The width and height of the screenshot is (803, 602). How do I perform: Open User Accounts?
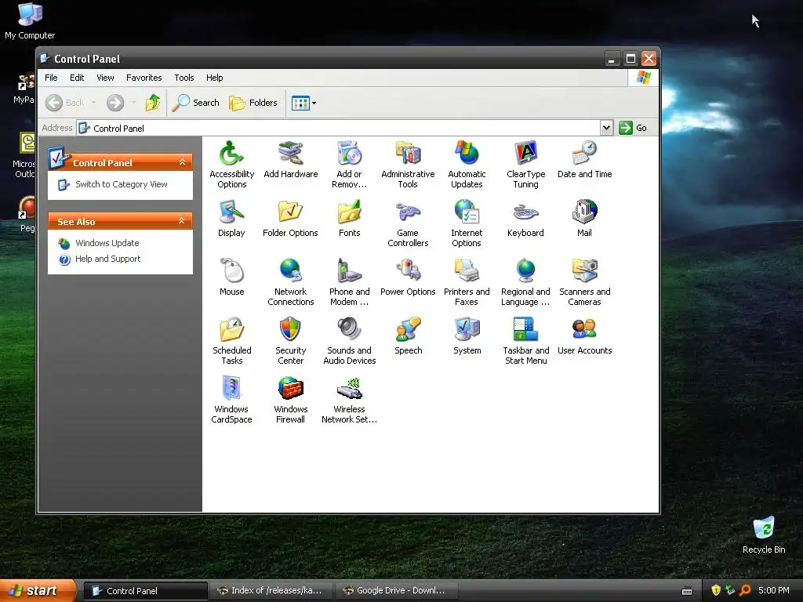[x=584, y=335]
